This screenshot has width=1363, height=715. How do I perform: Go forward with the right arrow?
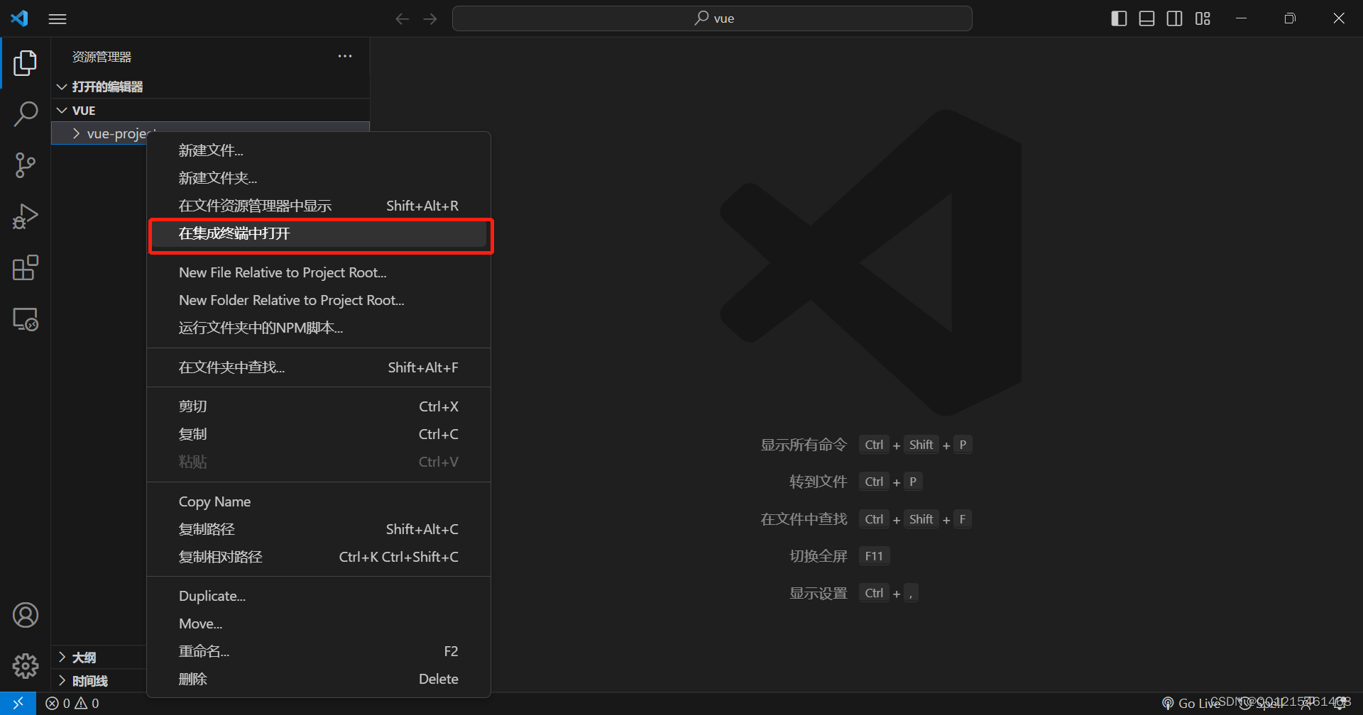[x=430, y=19]
